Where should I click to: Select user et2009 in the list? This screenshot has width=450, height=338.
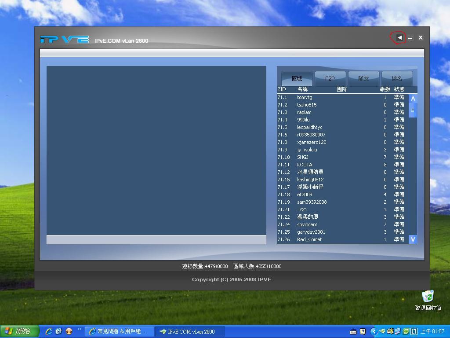[343, 195]
